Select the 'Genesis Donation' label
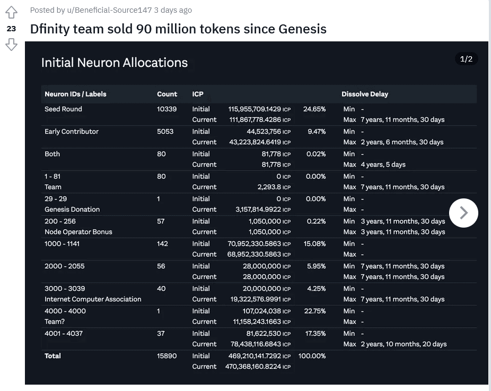Screen dimensions: 491x391 (72, 210)
